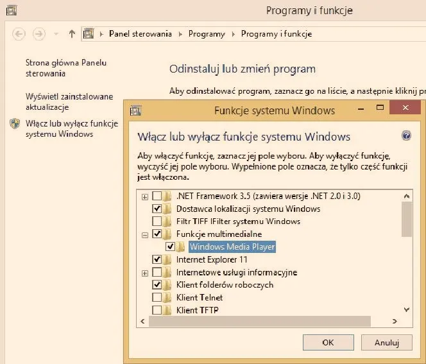Click the shield icon beside Włącz lub wyłącz
This screenshot has width=426, height=364.
tap(15, 123)
